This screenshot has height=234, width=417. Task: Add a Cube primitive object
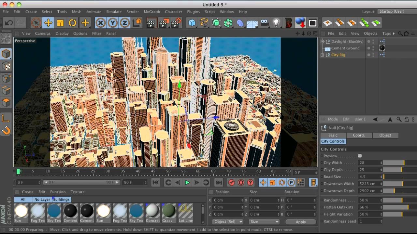pos(192,23)
